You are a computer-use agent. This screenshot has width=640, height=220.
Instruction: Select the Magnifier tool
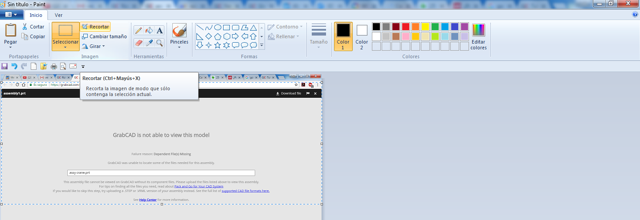(159, 43)
